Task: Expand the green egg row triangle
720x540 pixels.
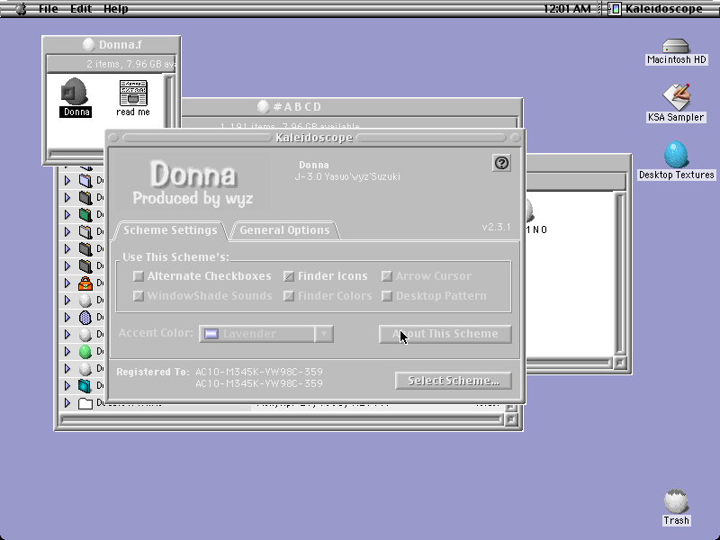Action: pyautogui.click(x=67, y=352)
